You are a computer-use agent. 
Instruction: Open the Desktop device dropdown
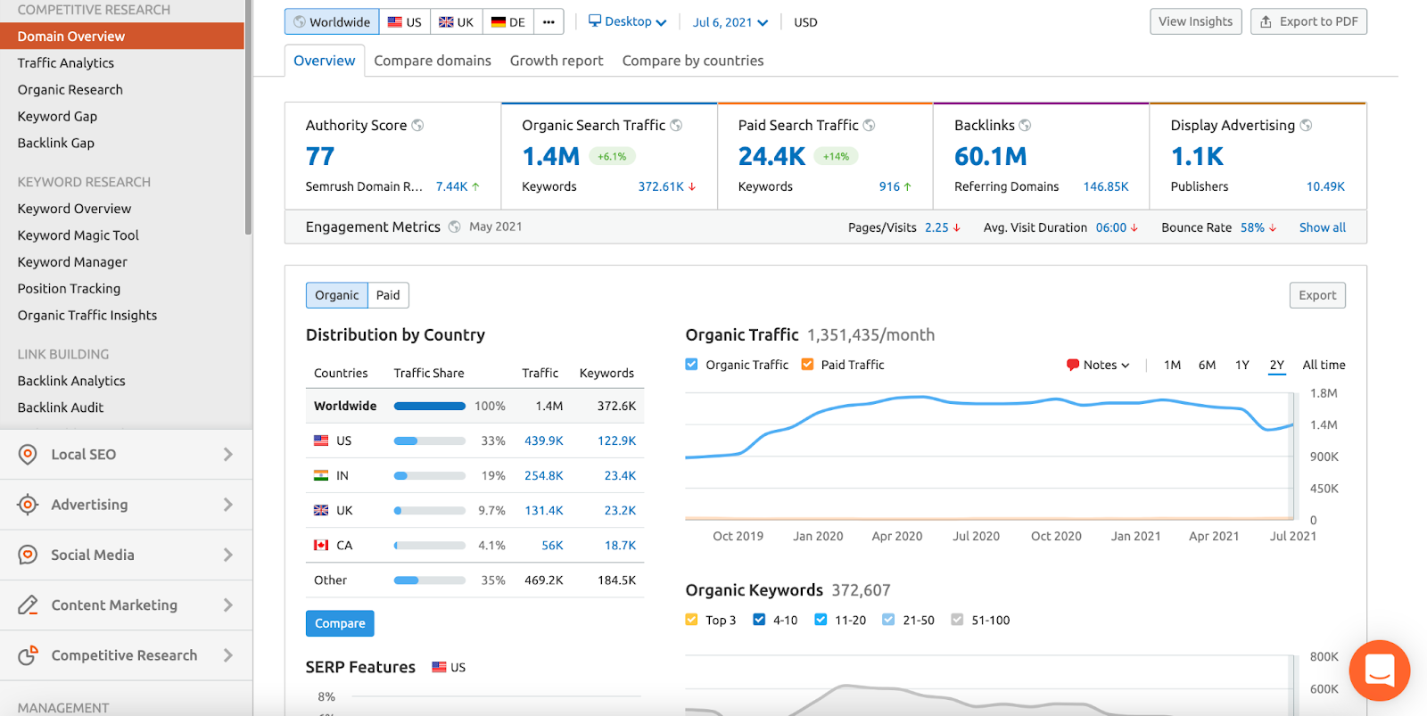pyautogui.click(x=627, y=21)
